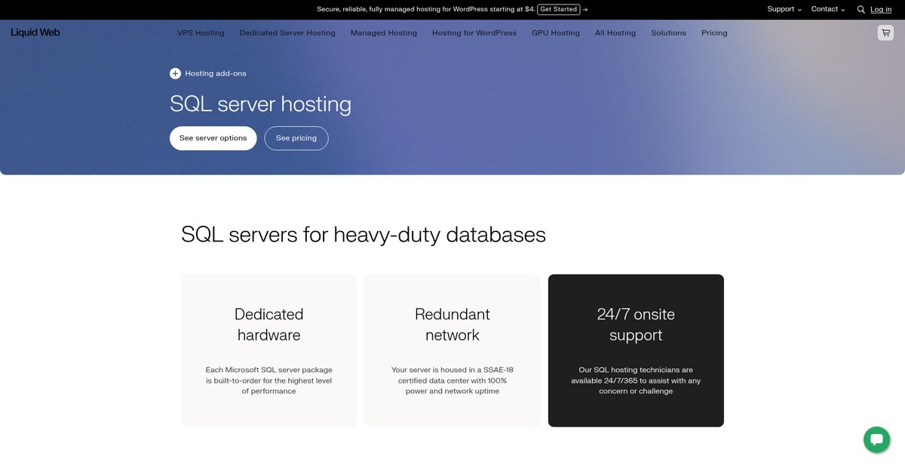Click text 'Each Microsoft SQL server package'
Image resolution: width=905 pixels, height=468 pixels.
tap(268, 370)
